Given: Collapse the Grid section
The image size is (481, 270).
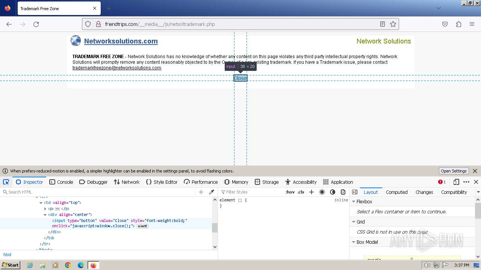Looking at the screenshot, I should 354,222.
